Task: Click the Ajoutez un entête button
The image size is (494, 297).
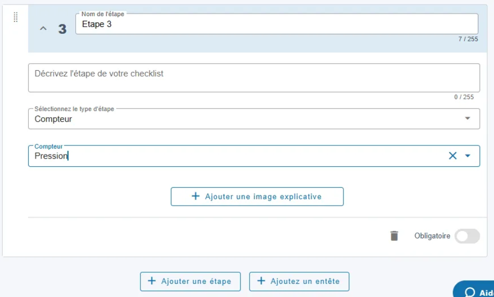Action: (x=299, y=281)
